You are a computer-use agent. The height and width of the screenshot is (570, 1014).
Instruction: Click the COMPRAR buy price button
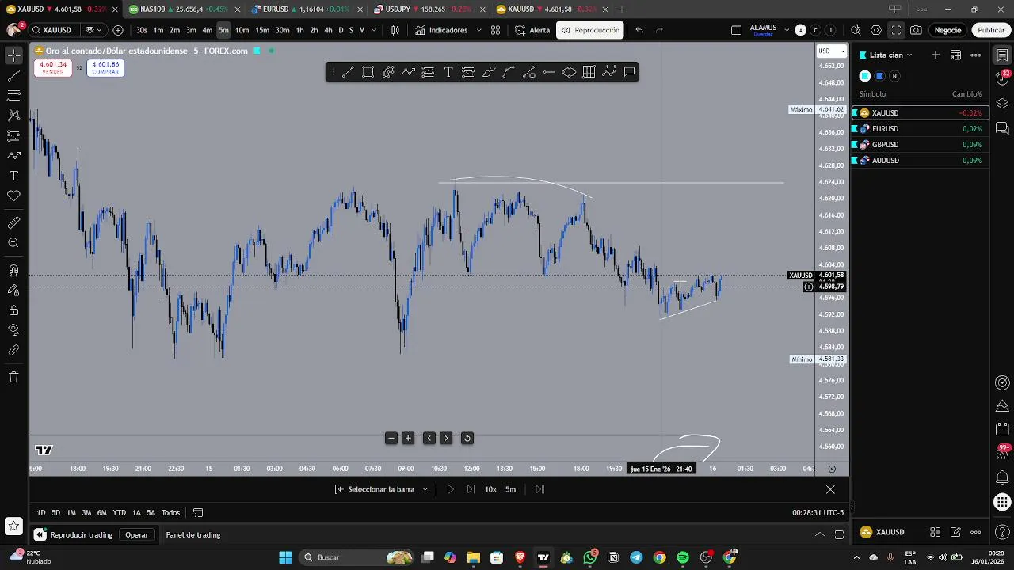click(105, 68)
